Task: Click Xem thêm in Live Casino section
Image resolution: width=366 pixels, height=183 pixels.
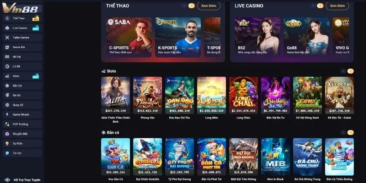Action: click(337, 6)
